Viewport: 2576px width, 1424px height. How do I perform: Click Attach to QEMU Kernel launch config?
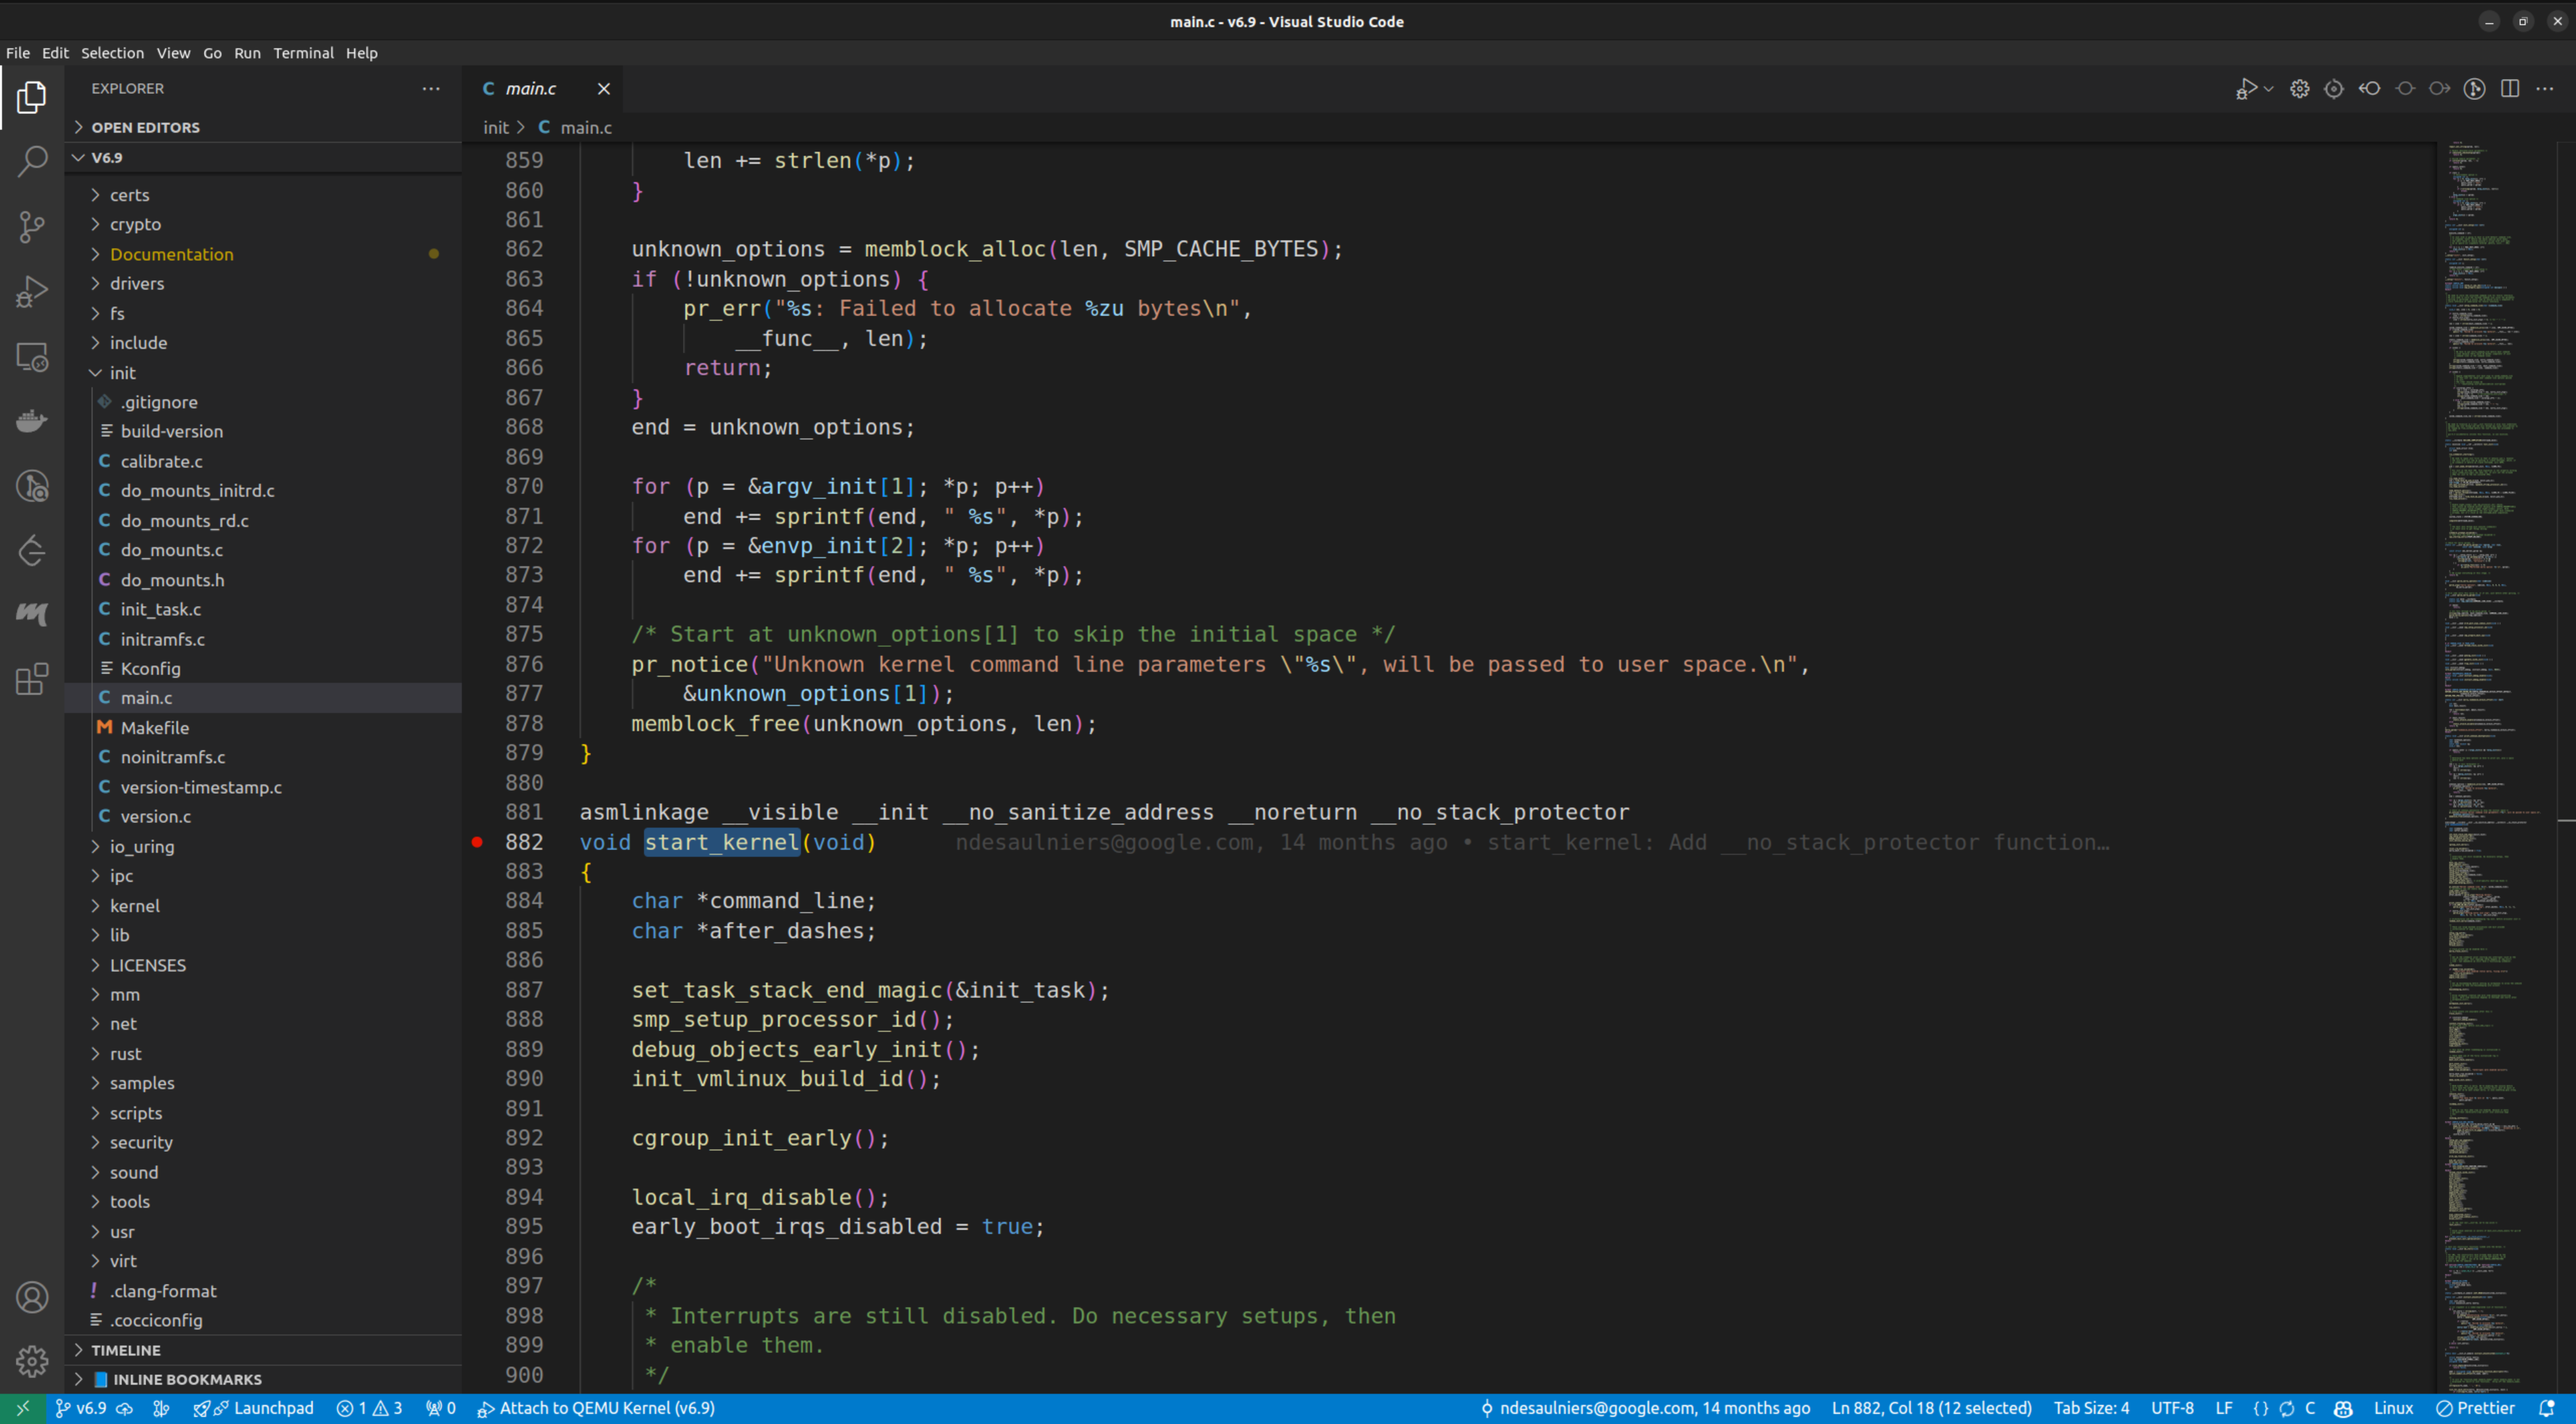click(597, 1408)
